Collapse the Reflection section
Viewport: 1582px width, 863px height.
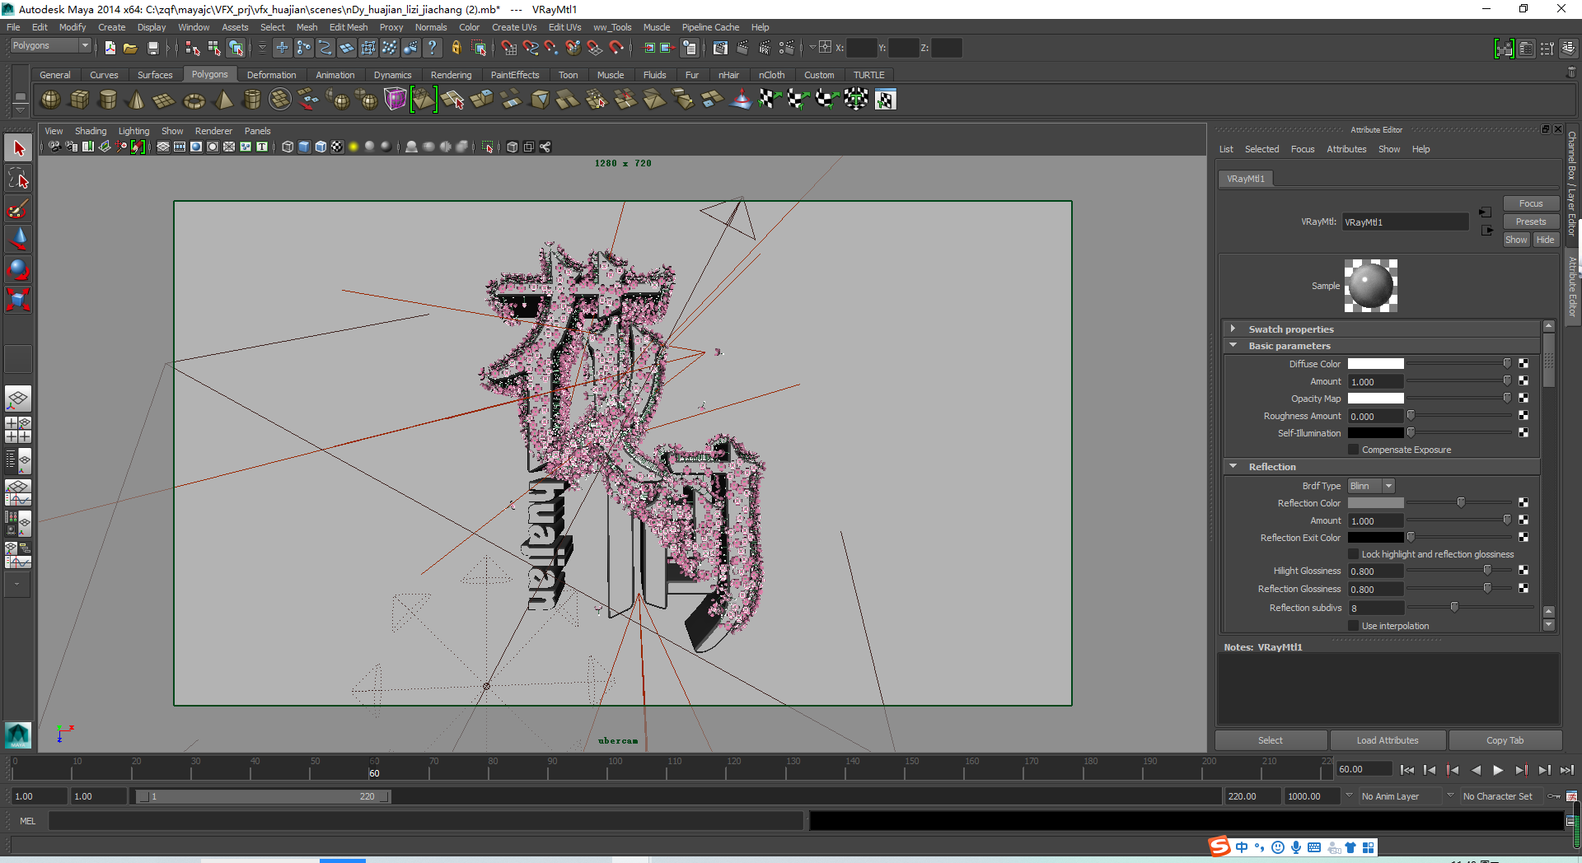(x=1233, y=467)
